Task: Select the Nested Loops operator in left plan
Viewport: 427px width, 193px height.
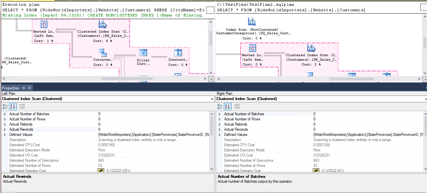Action: 44,25
